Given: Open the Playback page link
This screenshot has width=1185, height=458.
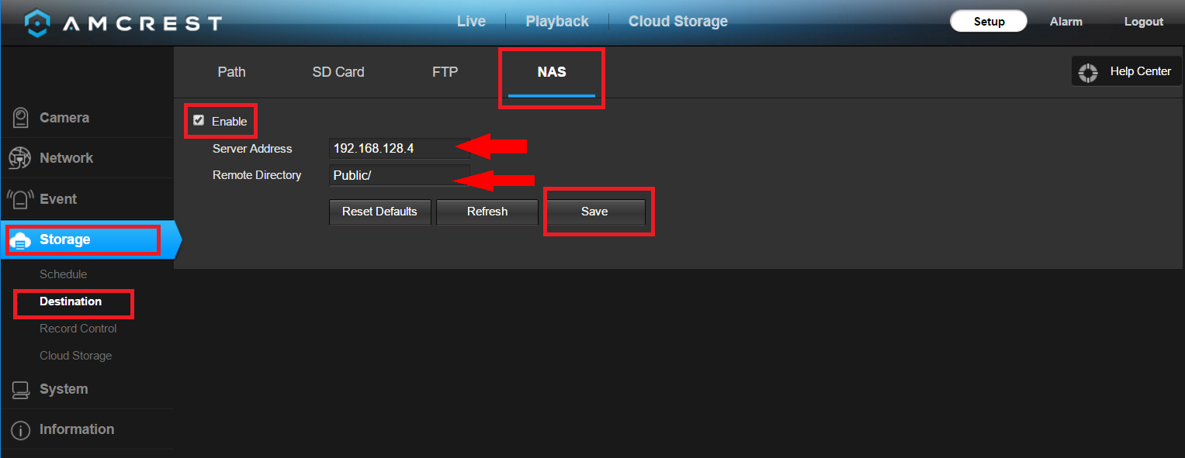Looking at the screenshot, I should (556, 22).
